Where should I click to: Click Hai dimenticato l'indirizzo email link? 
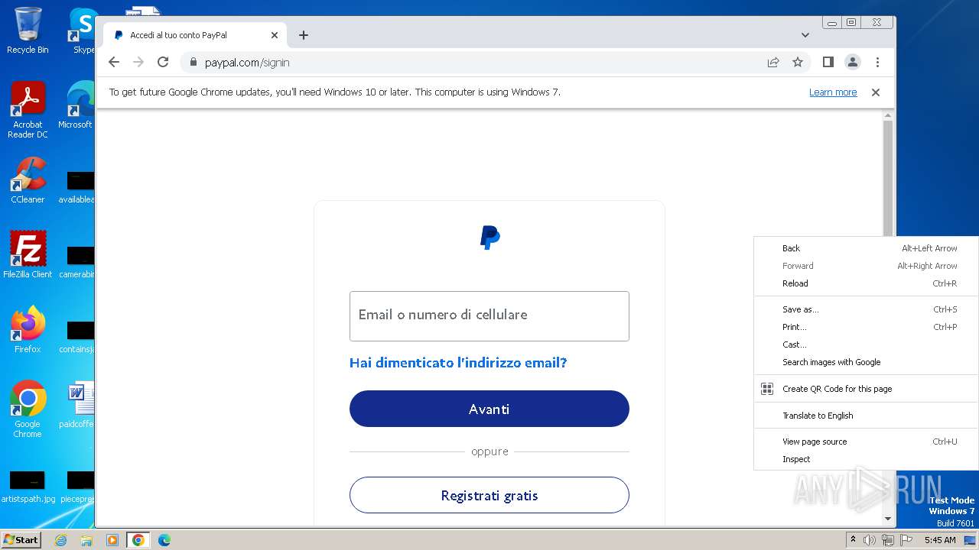point(458,363)
